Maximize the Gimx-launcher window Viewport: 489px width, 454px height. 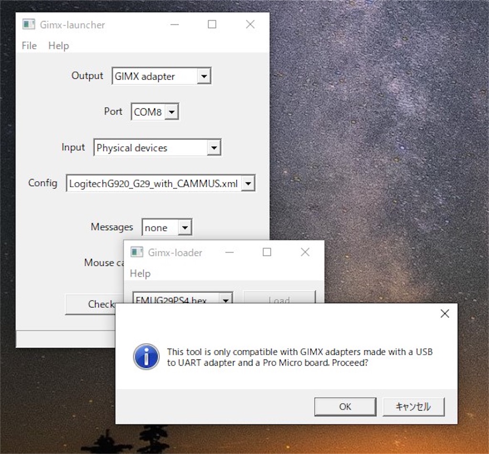[212, 24]
